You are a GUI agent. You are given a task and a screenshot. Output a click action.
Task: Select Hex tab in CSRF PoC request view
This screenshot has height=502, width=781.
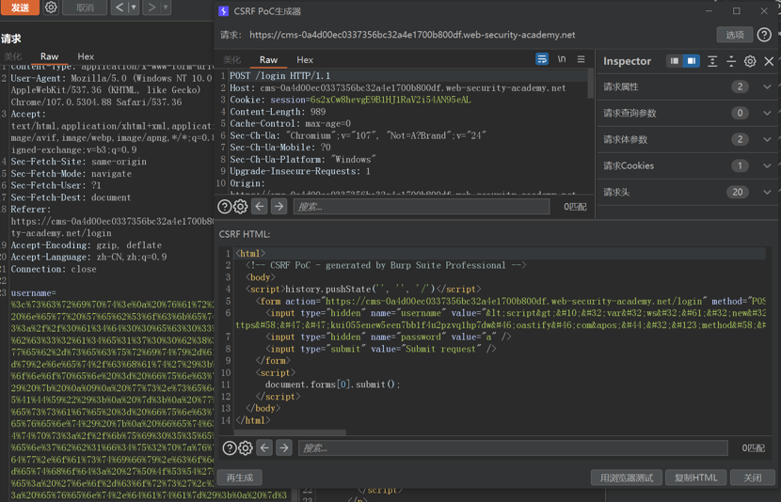[305, 60]
